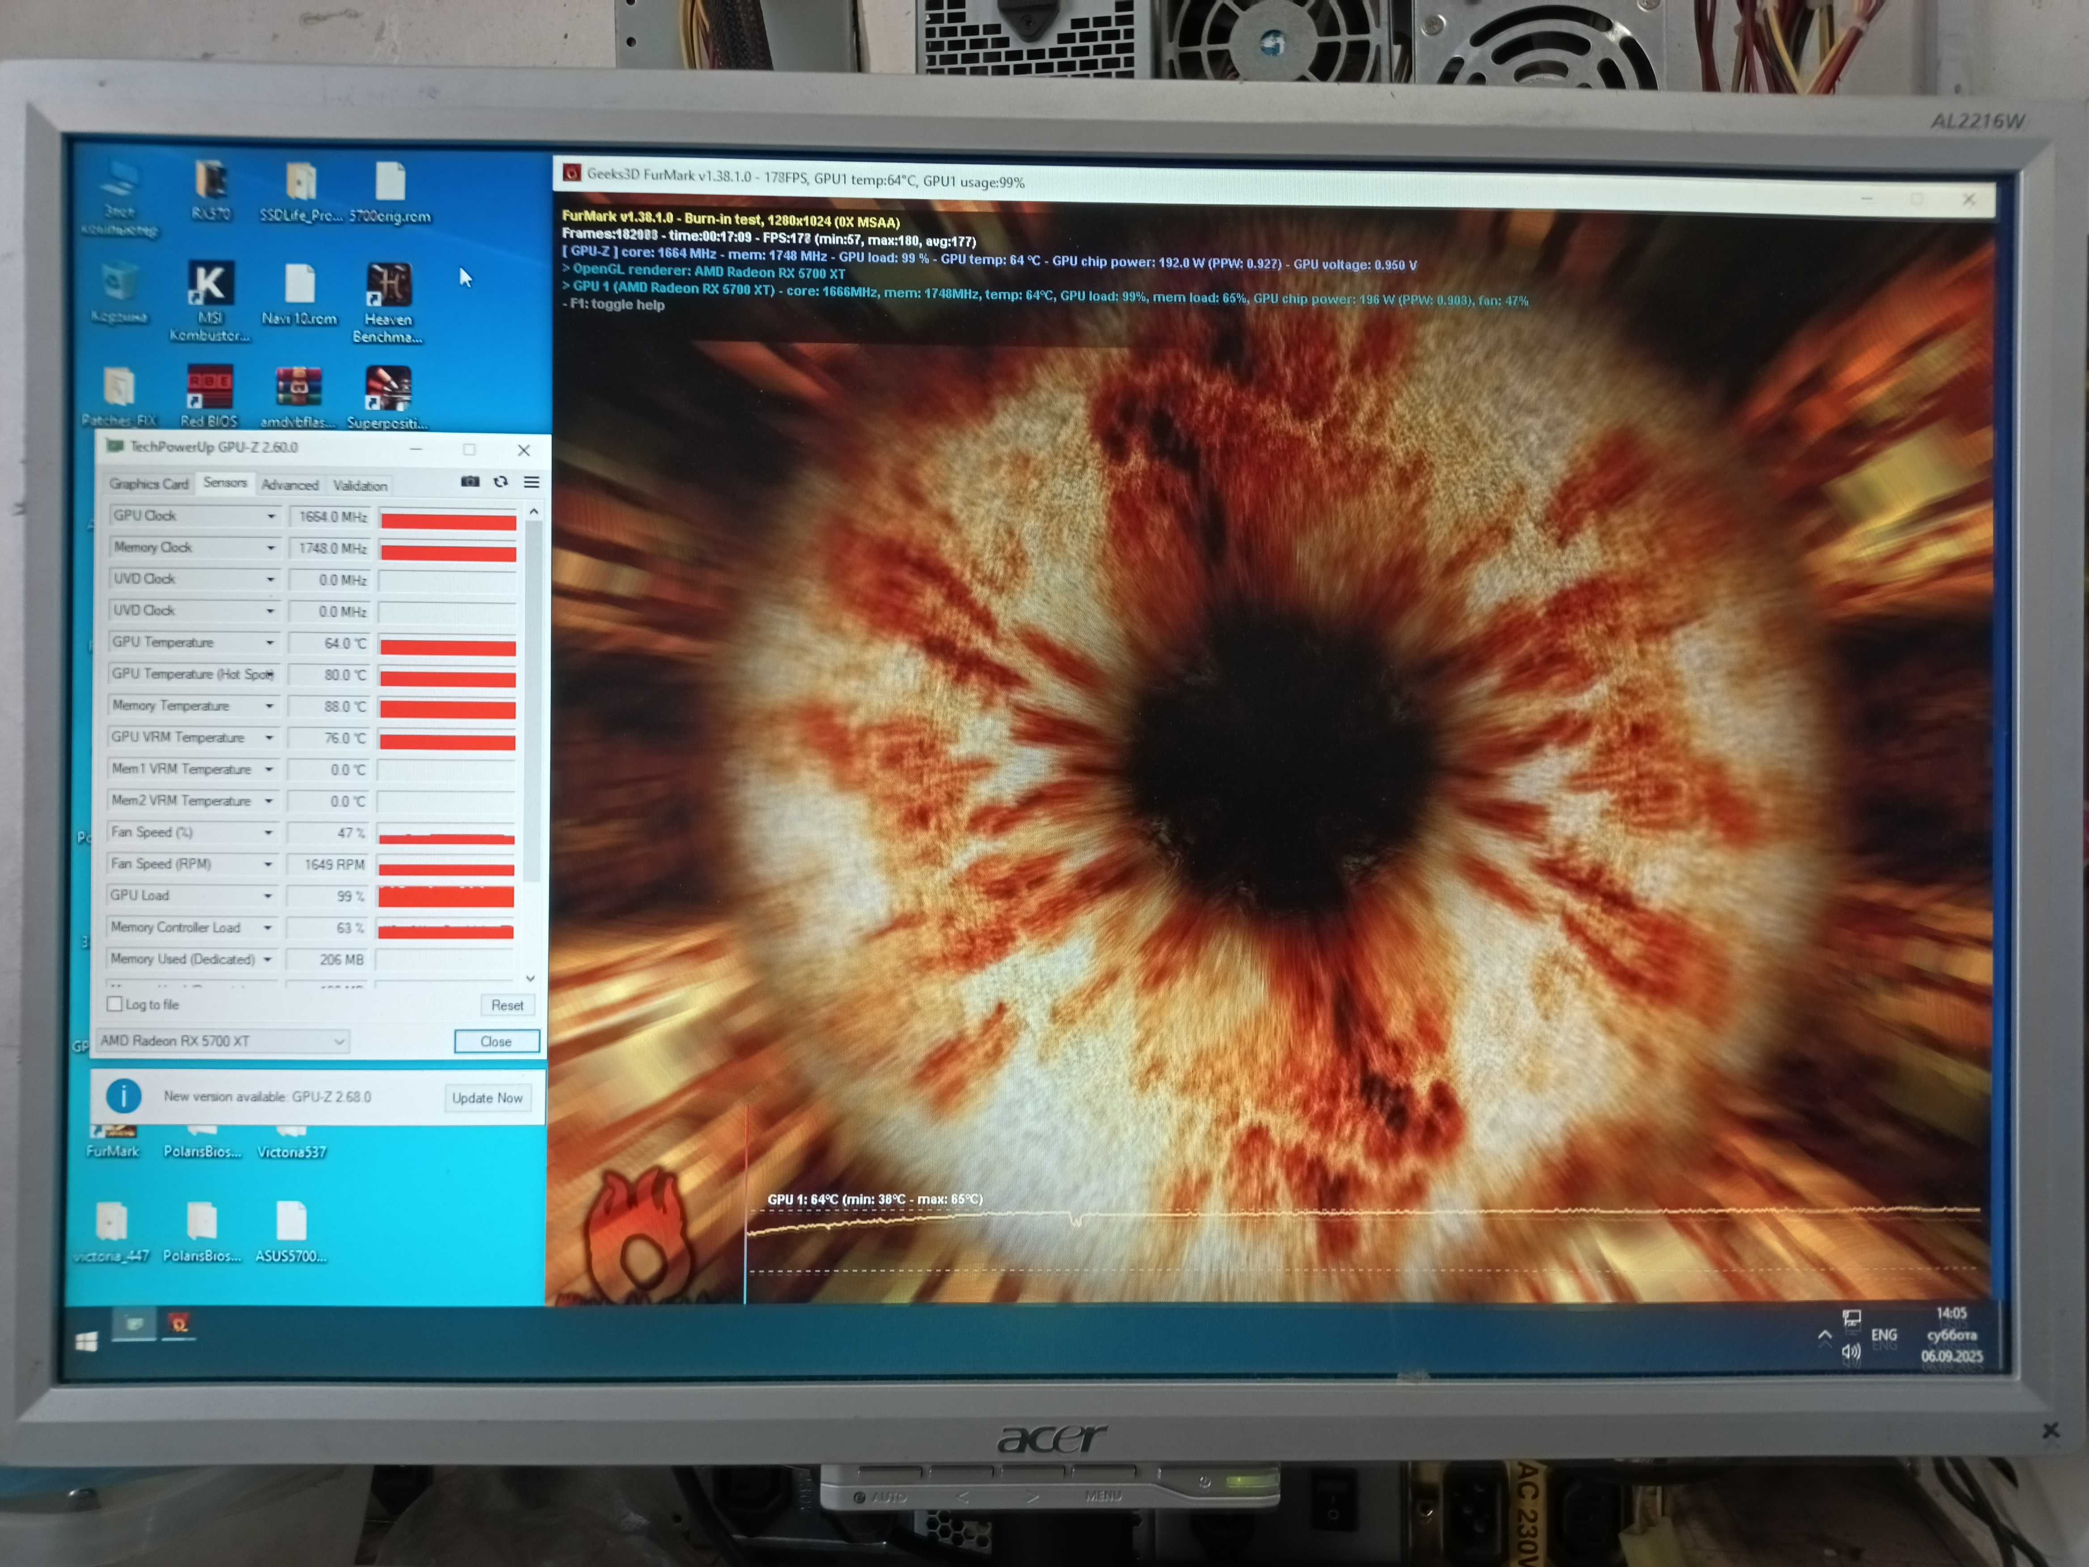Click the ENG language indicator
Viewport: 2089px width, 1567px height.
click(1884, 1334)
